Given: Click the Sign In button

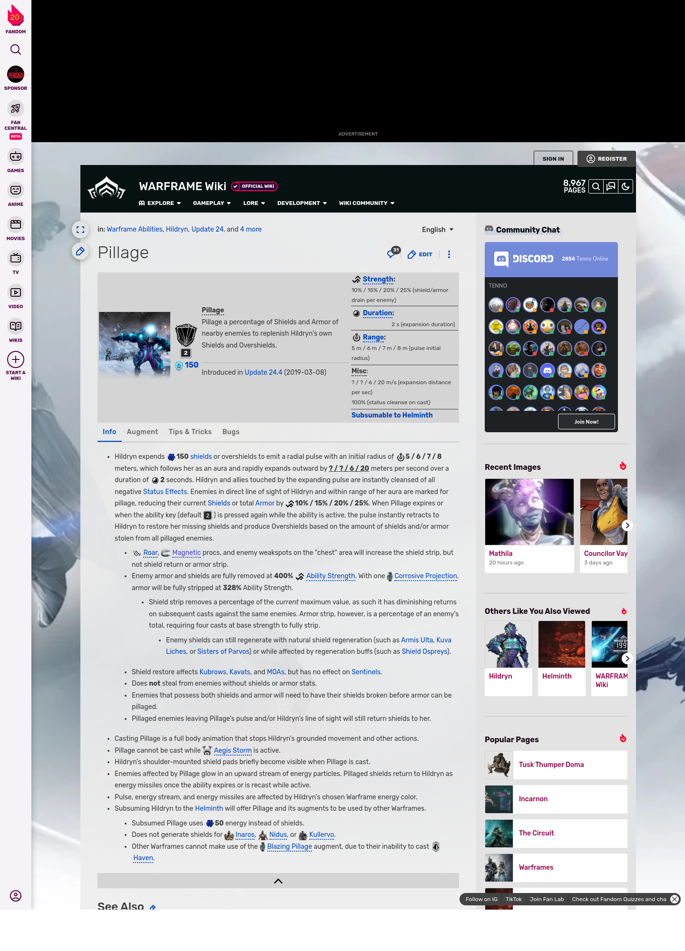Looking at the screenshot, I should click(x=553, y=159).
